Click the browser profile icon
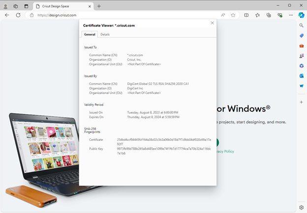This screenshot has height=213, width=307. coord(5,6)
